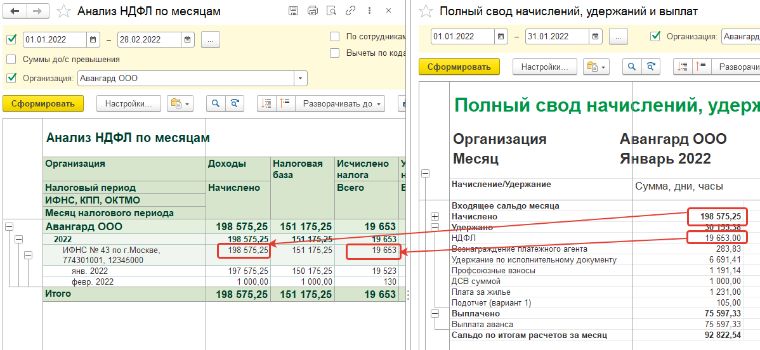
Task: Toggle the По сотрудникам checkbox
Action: [x=335, y=37]
